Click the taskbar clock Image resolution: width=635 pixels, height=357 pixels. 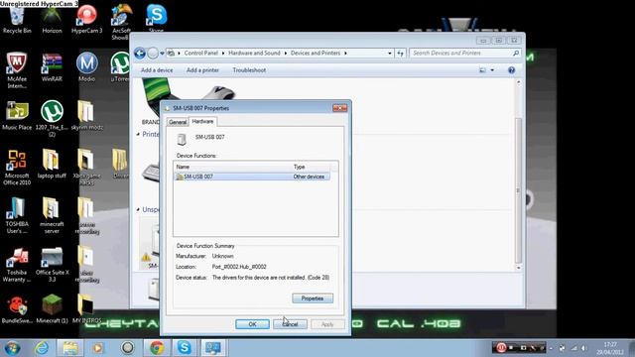pyautogui.click(x=610, y=348)
